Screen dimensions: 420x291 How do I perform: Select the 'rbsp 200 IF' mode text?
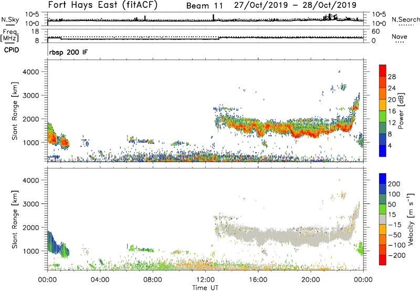click(68, 52)
